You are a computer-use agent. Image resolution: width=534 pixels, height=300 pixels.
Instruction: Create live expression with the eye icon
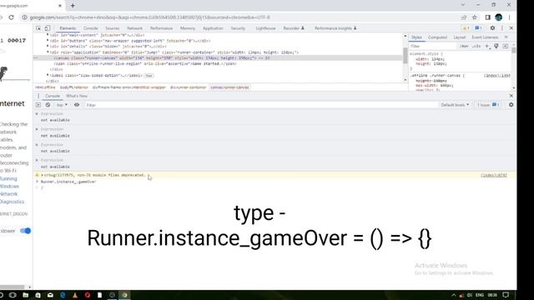click(77, 105)
